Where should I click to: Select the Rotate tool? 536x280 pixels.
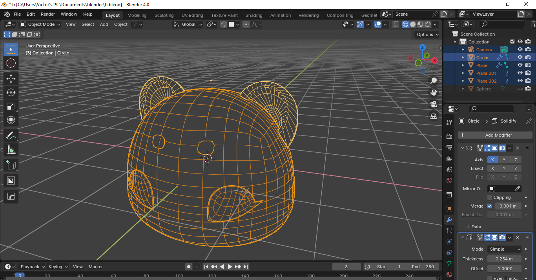coord(11,92)
